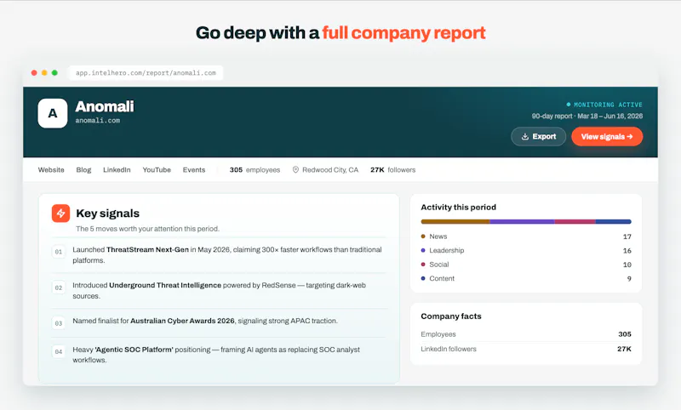
Task: Click the download icon in Export button
Action: pos(524,137)
